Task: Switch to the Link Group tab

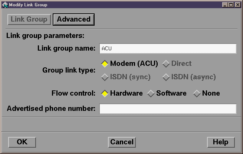Action: pyautogui.click(x=29, y=19)
